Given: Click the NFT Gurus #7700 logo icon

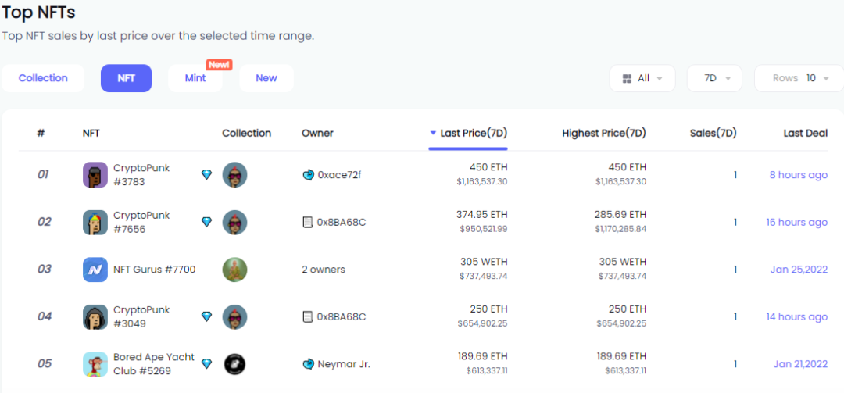Looking at the screenshot, I should [x=95, y=270].
